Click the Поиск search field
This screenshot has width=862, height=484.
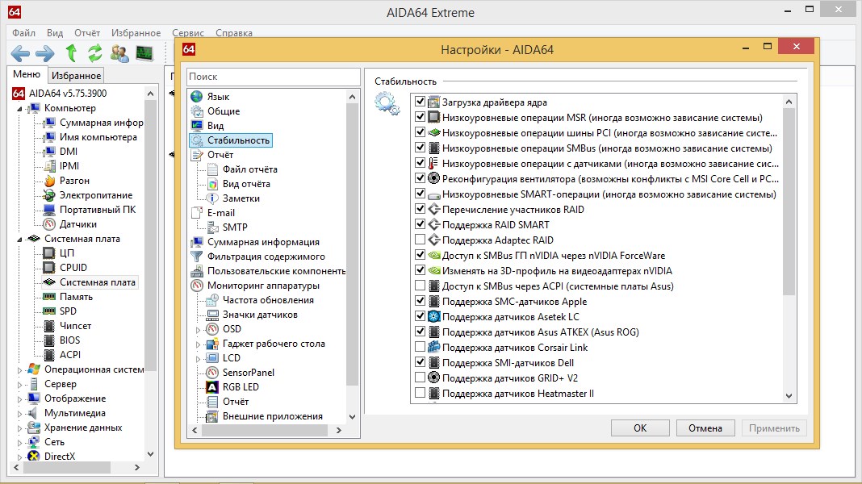click(273, 77)
